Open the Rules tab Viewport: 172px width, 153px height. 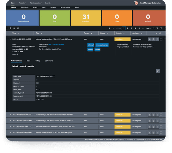point(35,7)
